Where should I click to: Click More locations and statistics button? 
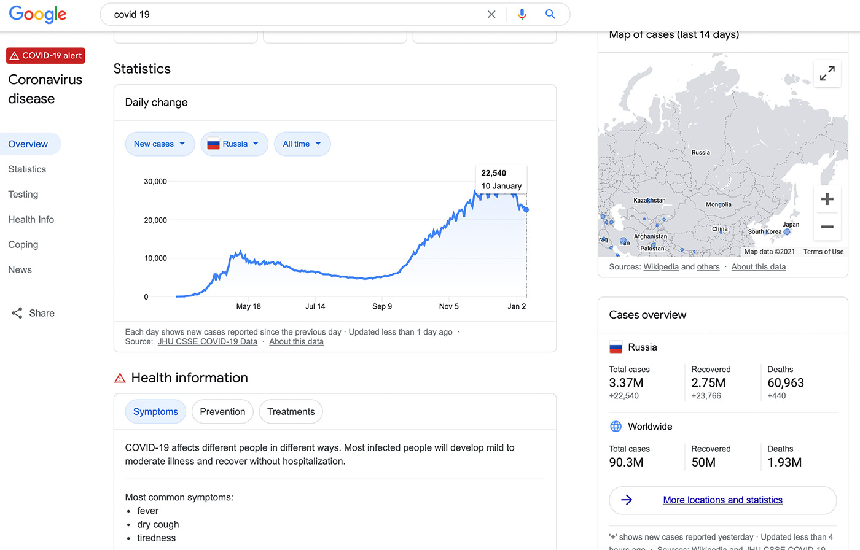click(722, 500)
